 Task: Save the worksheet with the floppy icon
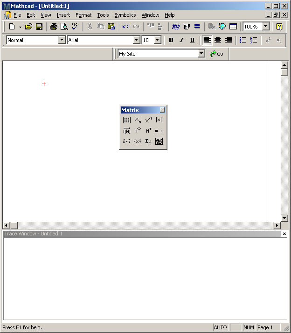(39, 27)
